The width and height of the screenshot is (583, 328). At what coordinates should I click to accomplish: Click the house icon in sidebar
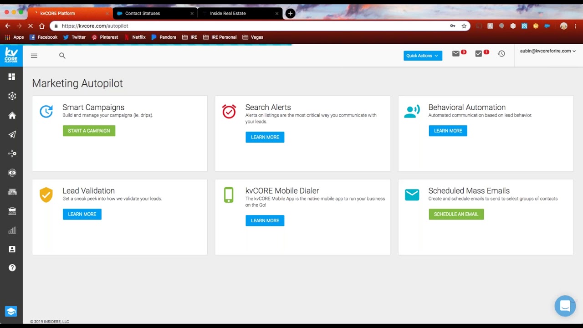click(x=12, y=115)
